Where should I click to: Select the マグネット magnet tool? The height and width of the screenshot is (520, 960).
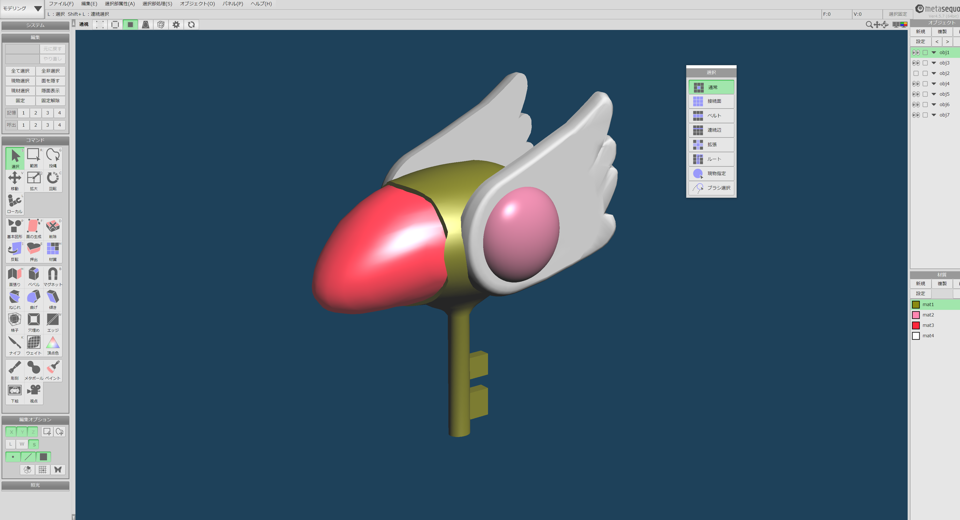[x=53, y=277]
